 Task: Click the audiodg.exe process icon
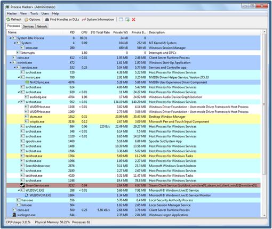pyautogui.click(x=27, y=97)
